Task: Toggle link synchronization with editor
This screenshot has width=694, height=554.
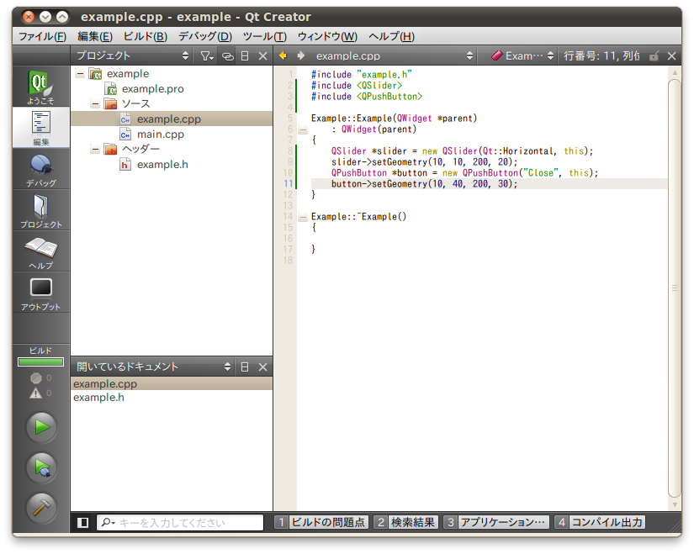Action: (x=227, y=56)
